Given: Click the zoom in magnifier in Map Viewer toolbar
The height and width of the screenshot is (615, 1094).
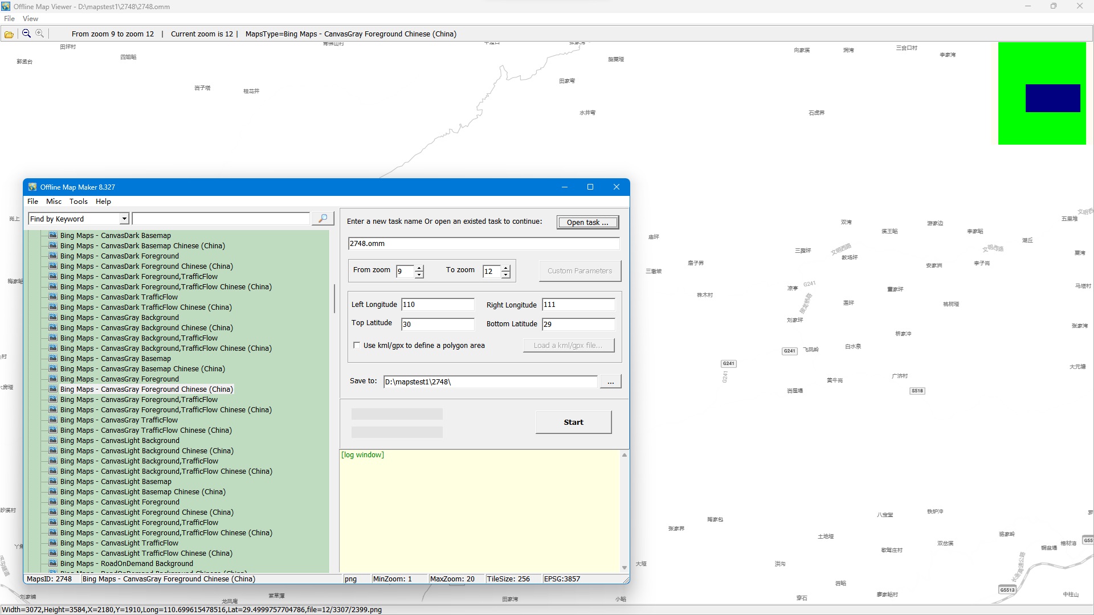Looking at the screenshot, I should (39, 34).
